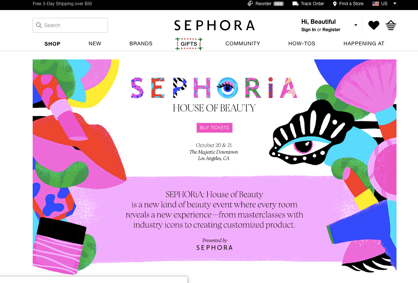Expand the Hi, Beautiful account dropdown arrow
This screenshot has height=283, width=418.
point(356,25)
